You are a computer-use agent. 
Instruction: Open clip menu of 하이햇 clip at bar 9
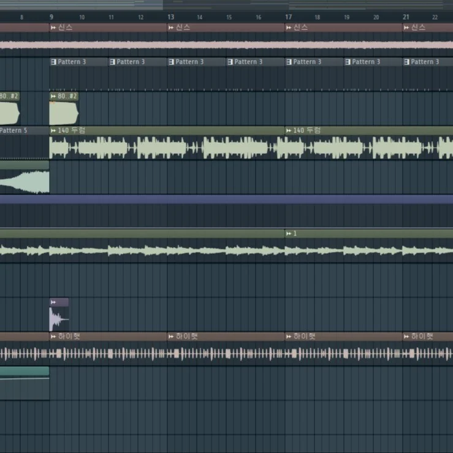[53, 337]
